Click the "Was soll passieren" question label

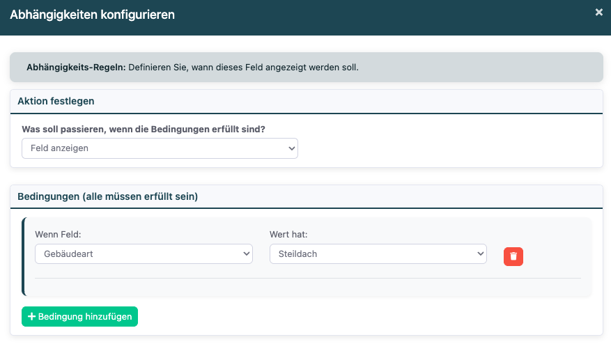tap(148, 130)
